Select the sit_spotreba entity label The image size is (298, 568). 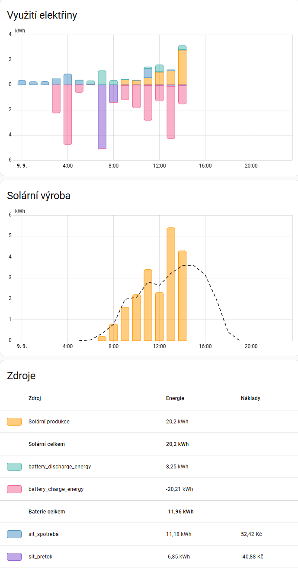43,534
